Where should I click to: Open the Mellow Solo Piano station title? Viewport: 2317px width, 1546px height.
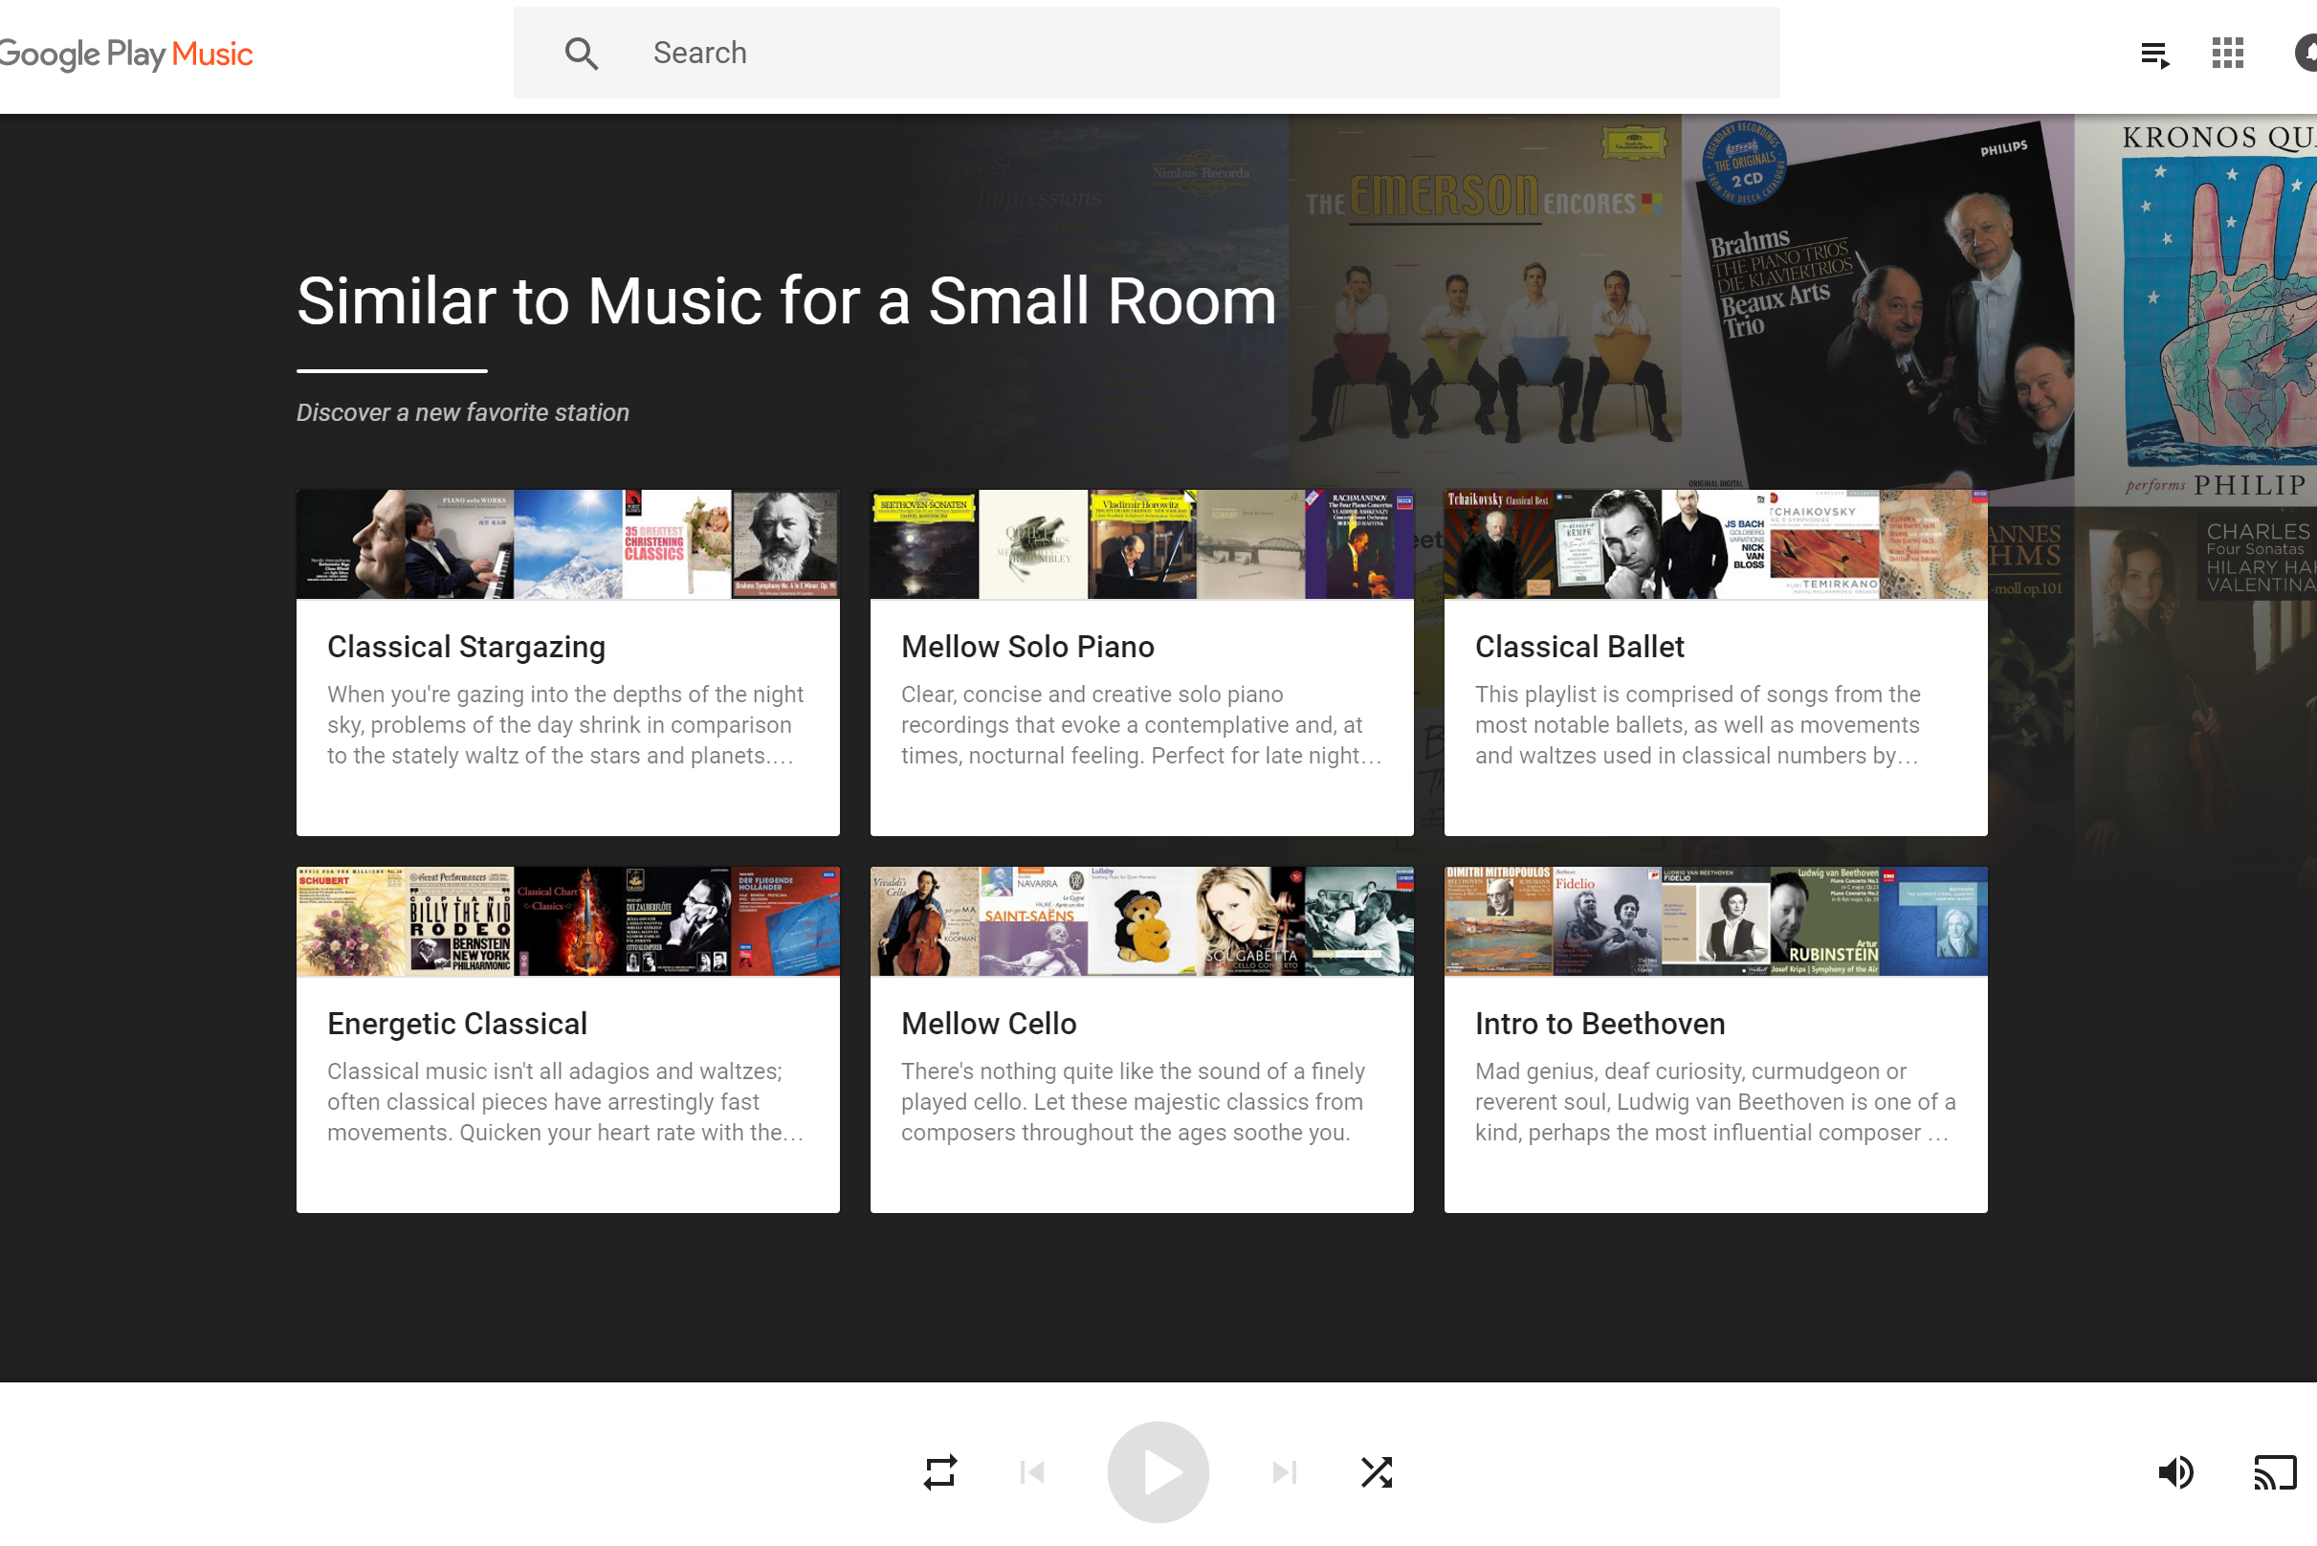point(1027,647)
